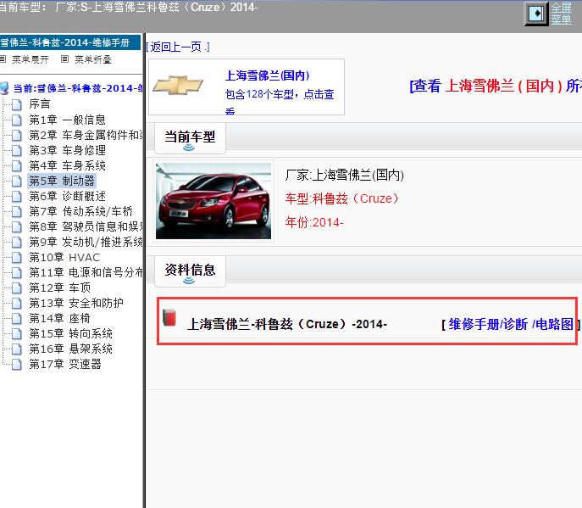The width and height of the screenshot is (582, 508).
Task: Open 上海雪佛兰-科鲁兹（Cruze）-2014- entry
Action: pyautogui.click(x=287, y=324)
